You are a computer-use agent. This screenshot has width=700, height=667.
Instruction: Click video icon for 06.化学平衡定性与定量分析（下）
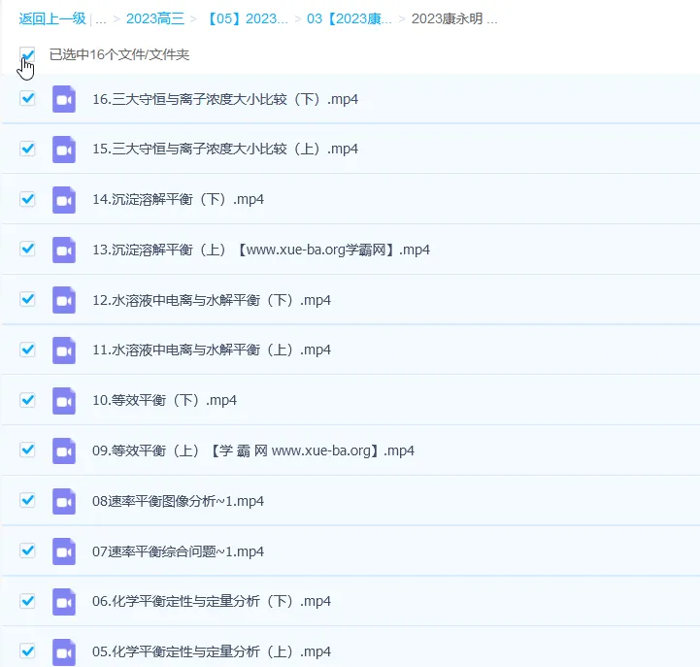tap(64, 601)
